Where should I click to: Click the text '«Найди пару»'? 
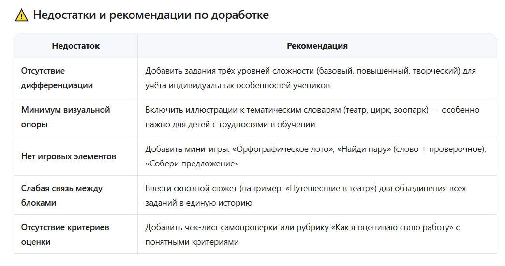363,149
